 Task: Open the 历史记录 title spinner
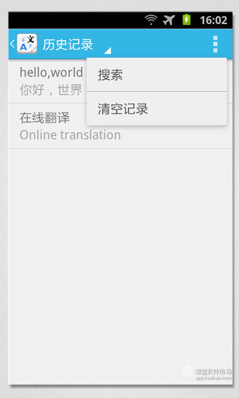coord(68,44)
